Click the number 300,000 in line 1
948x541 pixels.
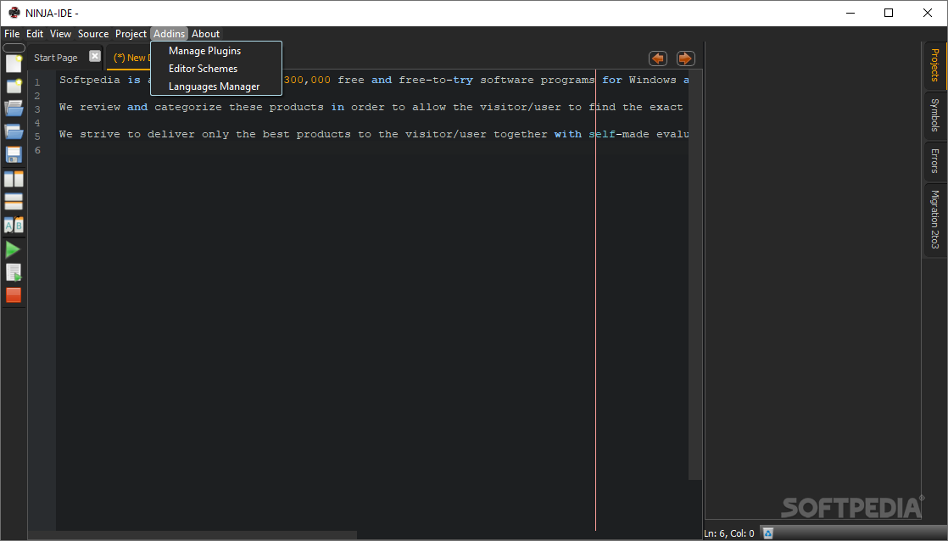[x=307, y=80]
